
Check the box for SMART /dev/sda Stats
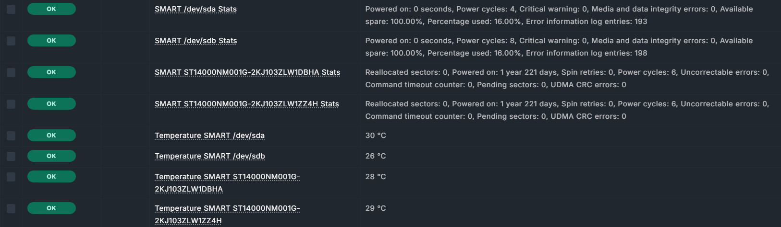[x=11, y=9]
